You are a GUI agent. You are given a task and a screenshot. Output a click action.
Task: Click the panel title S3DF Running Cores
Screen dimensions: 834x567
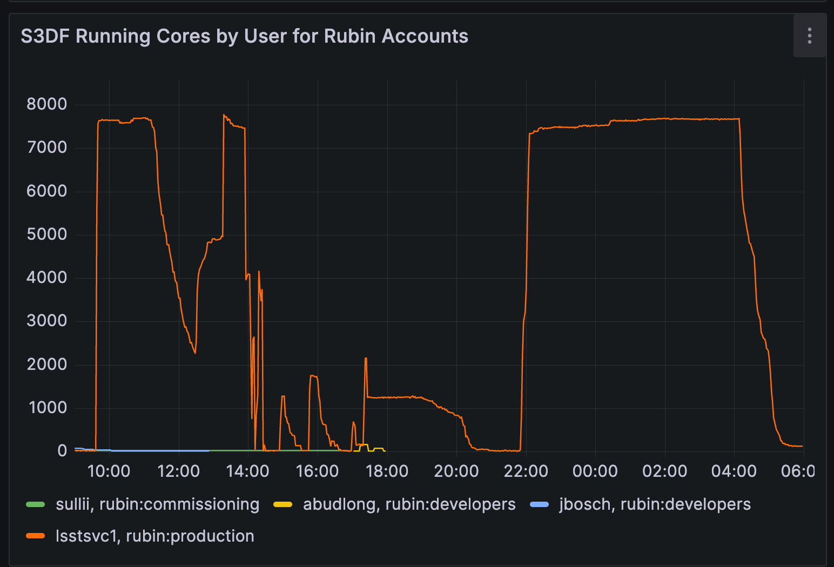point(244,36)
